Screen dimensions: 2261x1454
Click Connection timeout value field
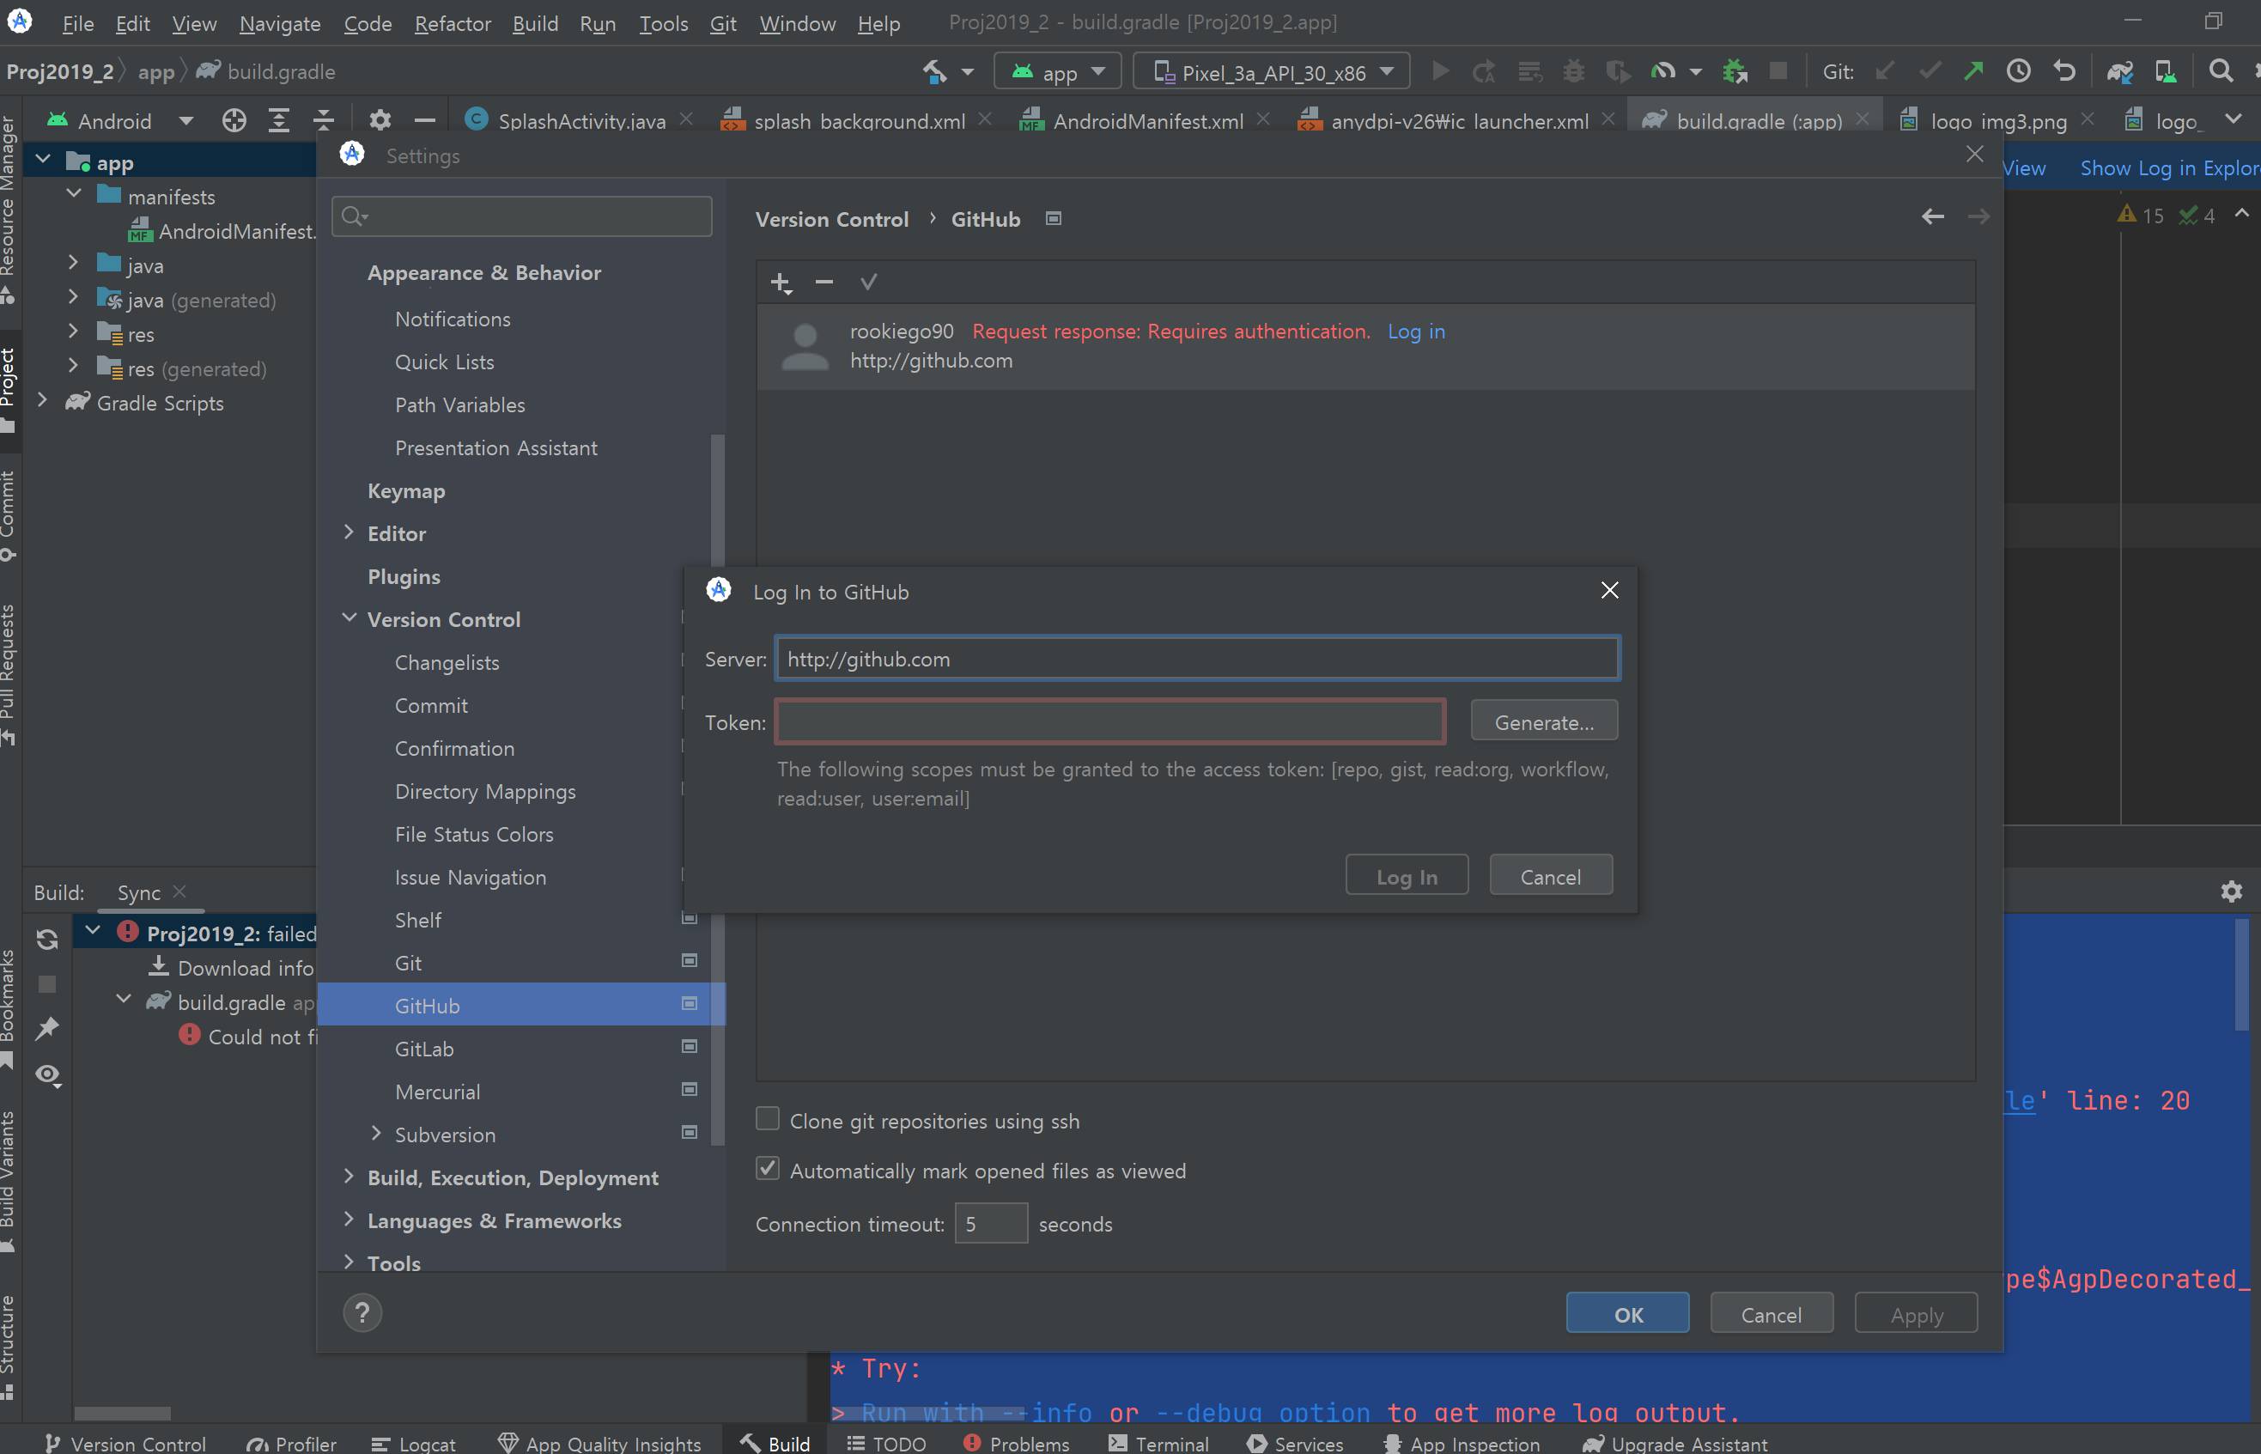(x=990, y=1224)
